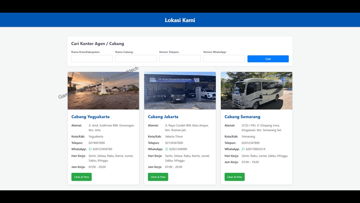Viewport: 360px width, 203px height.
Task: Click working hours 07:00 - 19.00
Action: 250,162
